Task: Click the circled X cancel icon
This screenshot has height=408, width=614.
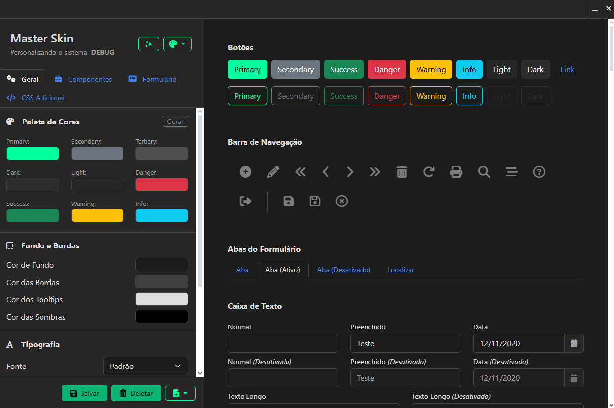Action: (342, 201)
